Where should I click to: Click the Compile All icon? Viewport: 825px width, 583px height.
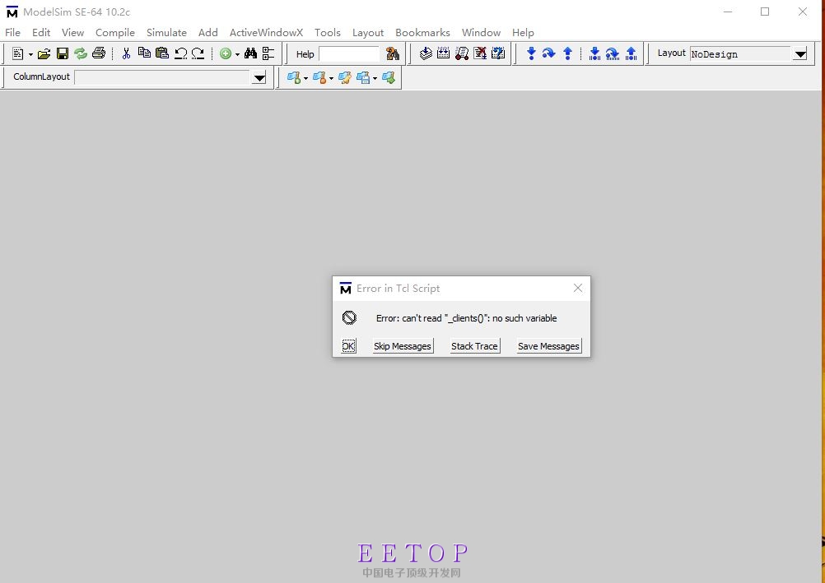pyautogui.click(x=444, y=53)
